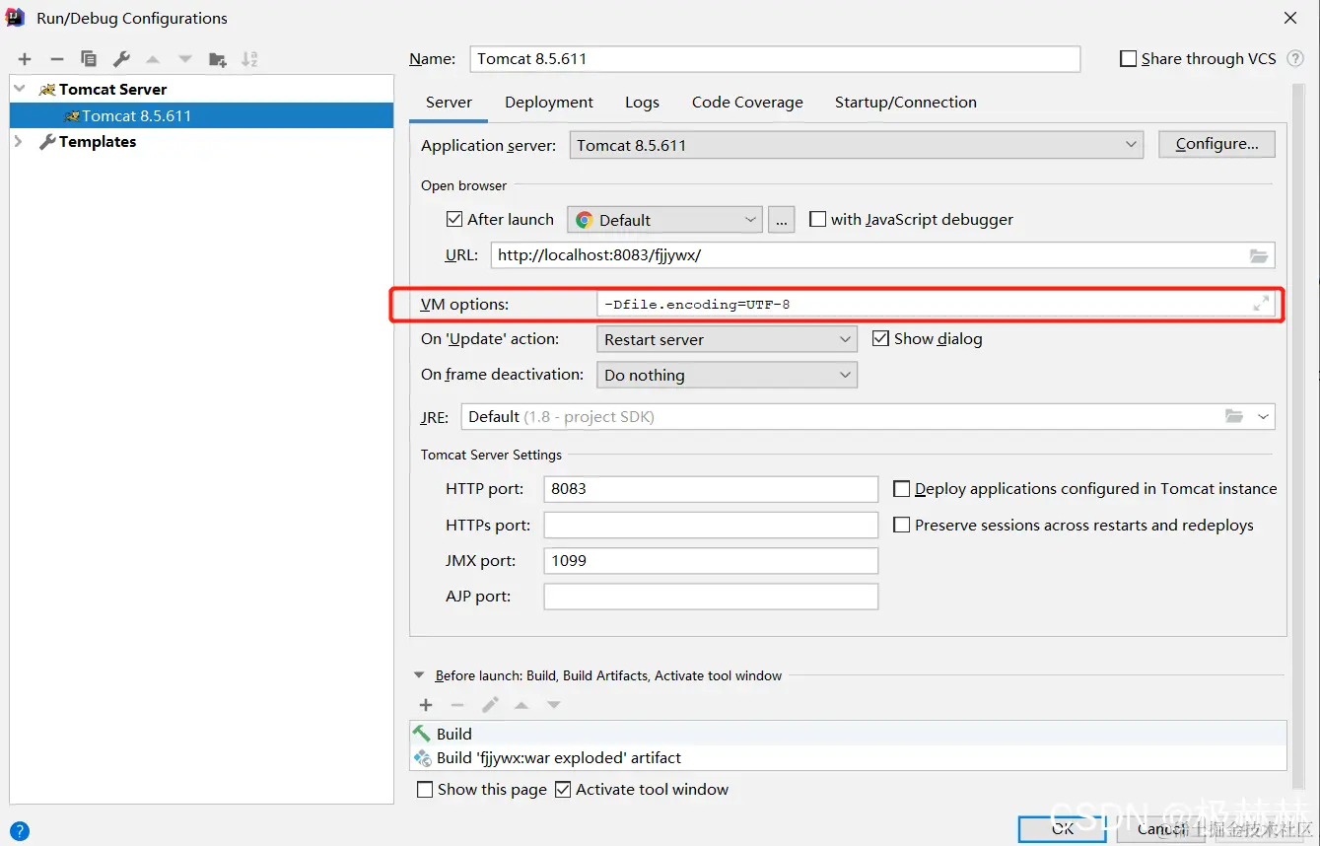The width and height of the screenshot is (1320, 846).
Task: Open On frame deactivation dropdown
Action: 727,375
